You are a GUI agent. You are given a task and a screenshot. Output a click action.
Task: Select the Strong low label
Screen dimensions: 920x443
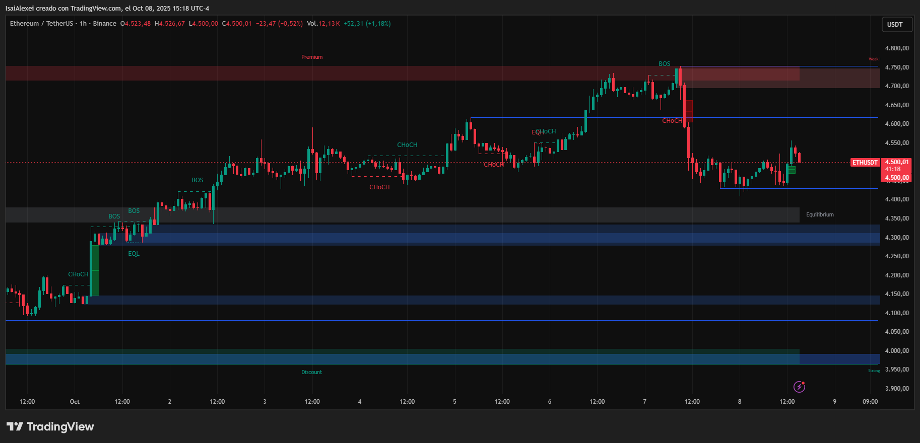click(874, 371)
